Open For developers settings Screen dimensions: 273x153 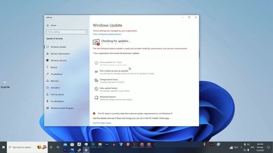[57, 101]
